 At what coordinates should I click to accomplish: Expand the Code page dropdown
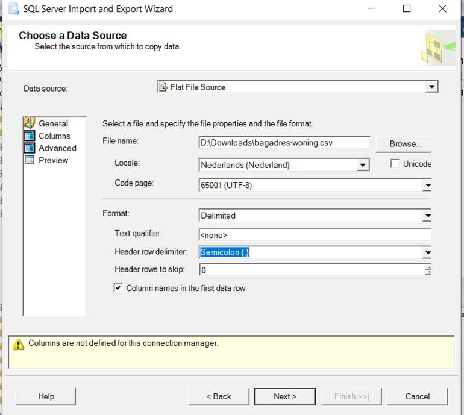[x=427, y=185]
